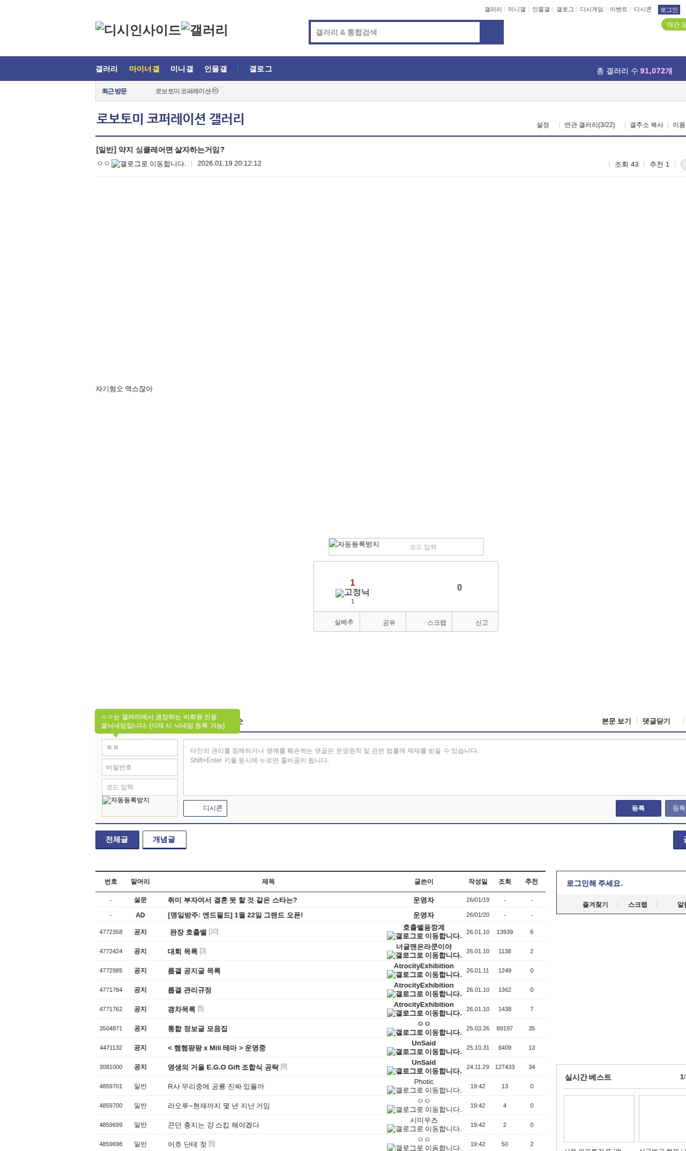Click 댓글닫기 above the comment form
The height and width of the screenshot is (1151, 686).
pyautogui.click(x=657, y=721)
